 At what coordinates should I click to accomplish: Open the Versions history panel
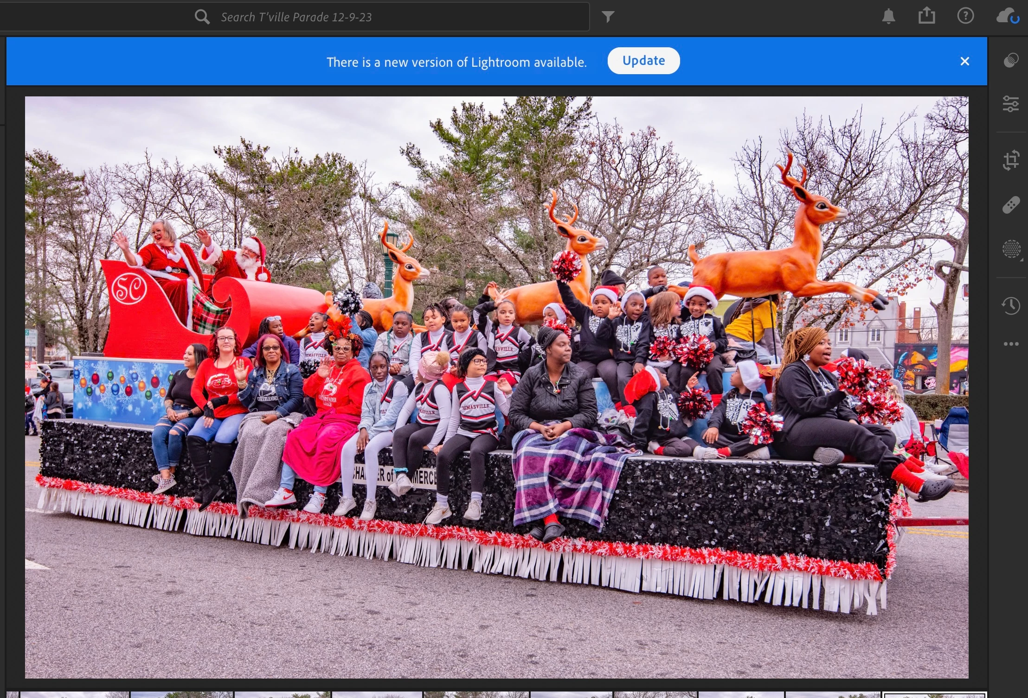coord(1011,305)
